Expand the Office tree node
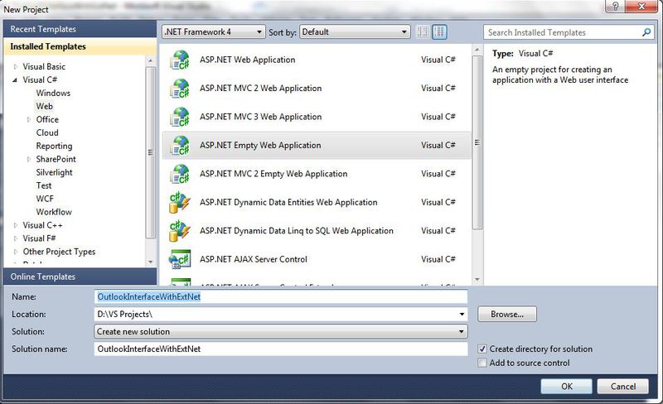This screenshot has height=404, width=663. [29, 119]
